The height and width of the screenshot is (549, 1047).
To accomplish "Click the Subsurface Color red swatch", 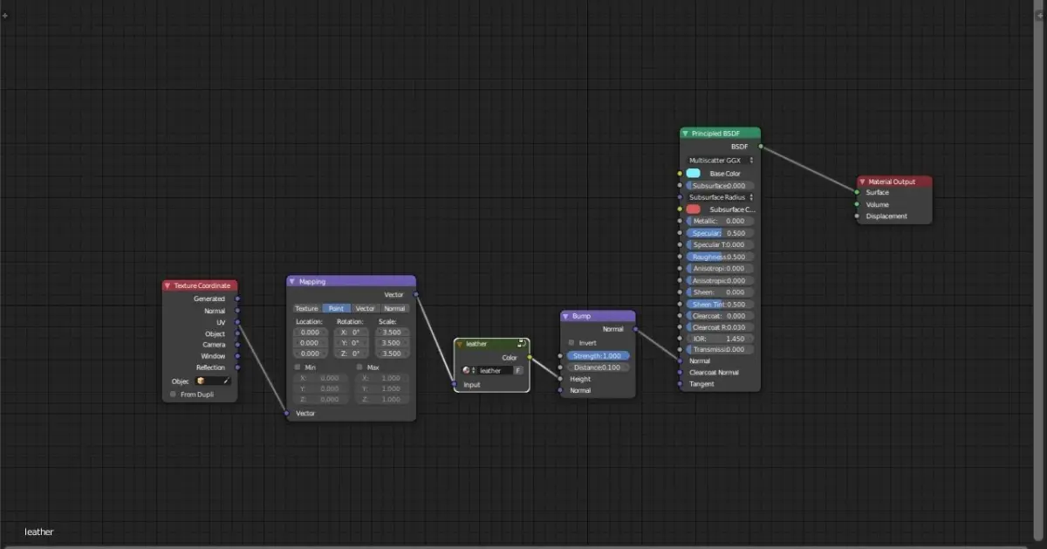I will coord(694,209).
